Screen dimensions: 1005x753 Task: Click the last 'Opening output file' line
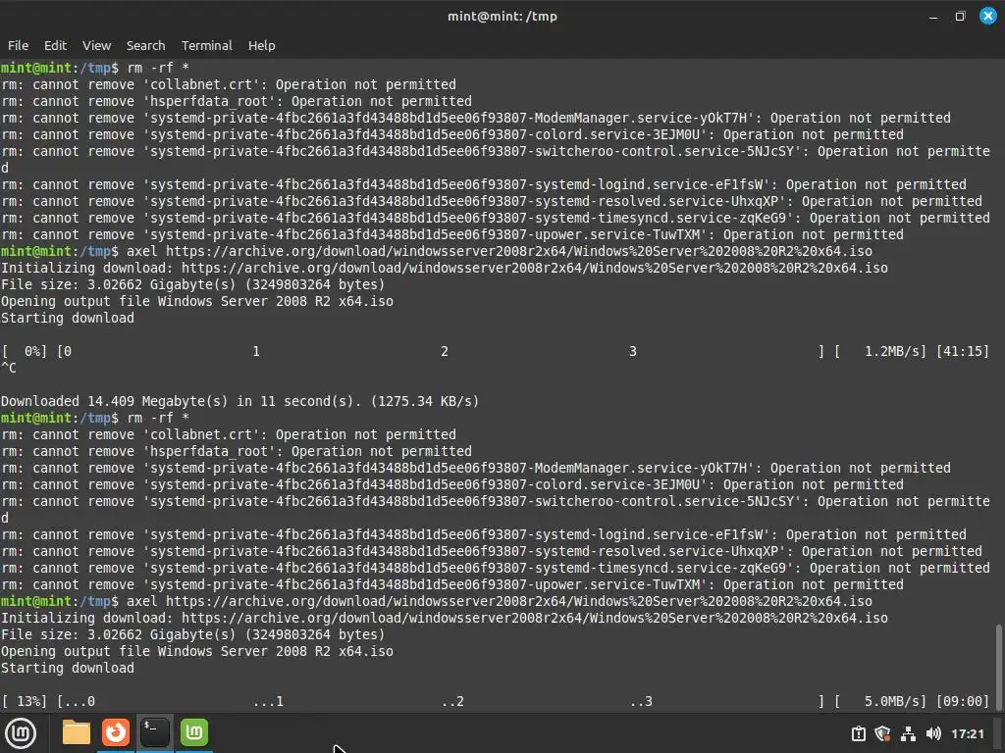[x=196, y=651]
